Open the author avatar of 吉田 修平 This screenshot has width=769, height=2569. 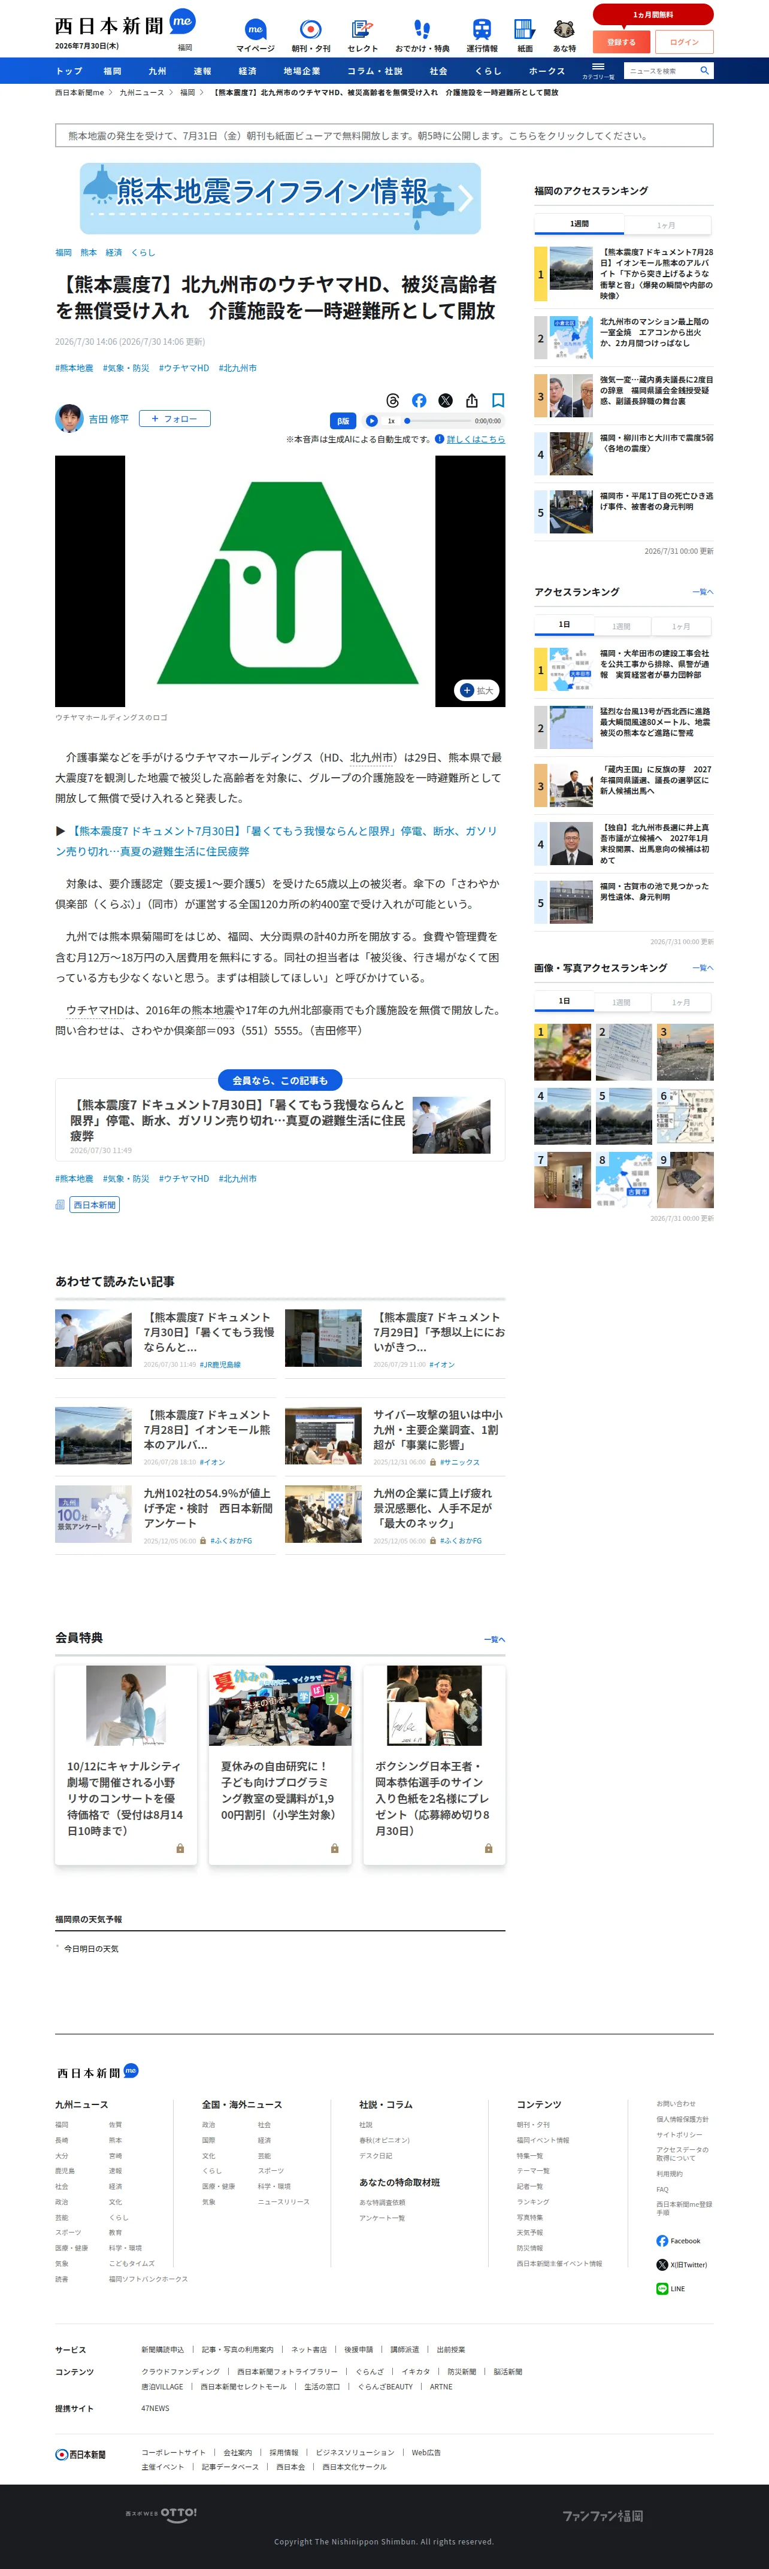click(69, 419)
